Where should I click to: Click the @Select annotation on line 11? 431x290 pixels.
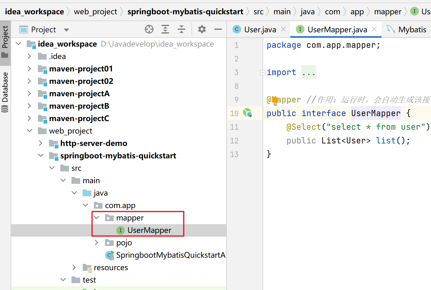coord(304,127)
